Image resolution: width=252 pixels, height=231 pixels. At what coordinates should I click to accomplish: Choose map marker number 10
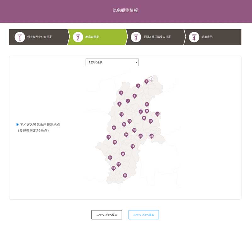(x=122, y=114)
